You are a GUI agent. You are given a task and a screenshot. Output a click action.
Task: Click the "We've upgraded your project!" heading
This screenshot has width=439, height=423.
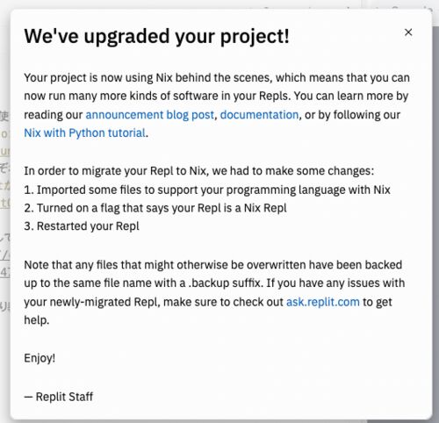157,37
